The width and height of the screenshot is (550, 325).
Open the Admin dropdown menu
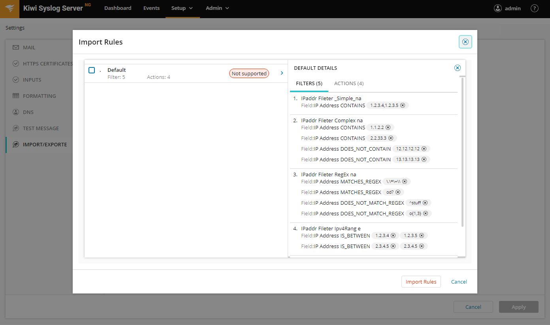point(217,8)
